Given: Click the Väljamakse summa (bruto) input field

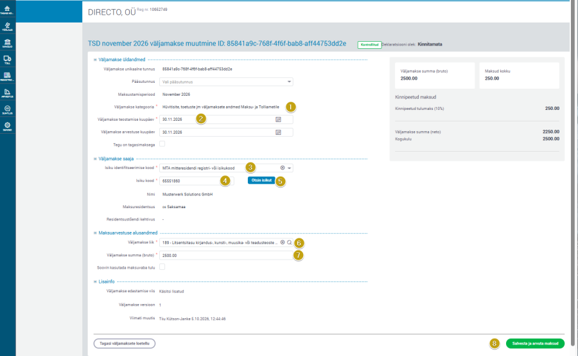Looking at the screenshot, I should [x=226, y=255].
